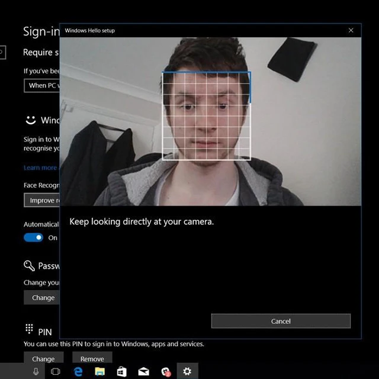Open the paint palette app with badge
This screenshot has height=379, width=379.
click(x=166, y=372)
